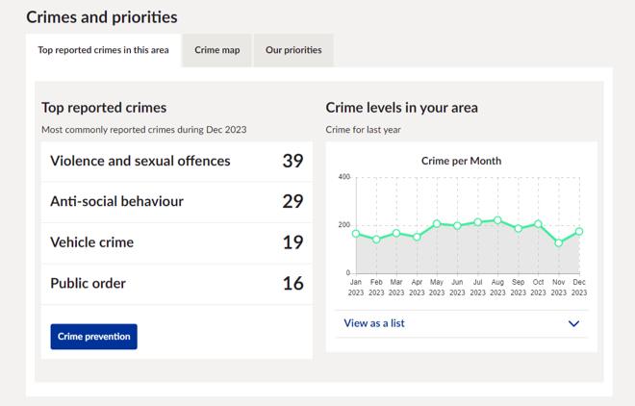This screenshot has width=635, height=406.
Task: Select the Anti-social behaviour entry
Action: pos(176,202)
